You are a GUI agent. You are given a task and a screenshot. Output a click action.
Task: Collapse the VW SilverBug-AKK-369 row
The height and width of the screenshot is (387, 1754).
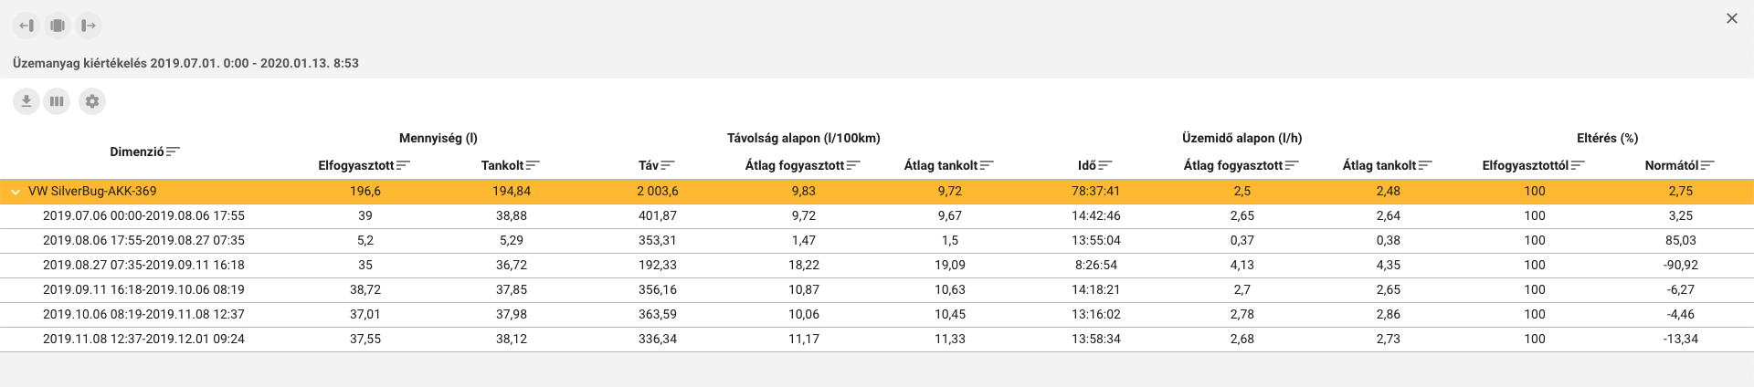click(16, 192)
